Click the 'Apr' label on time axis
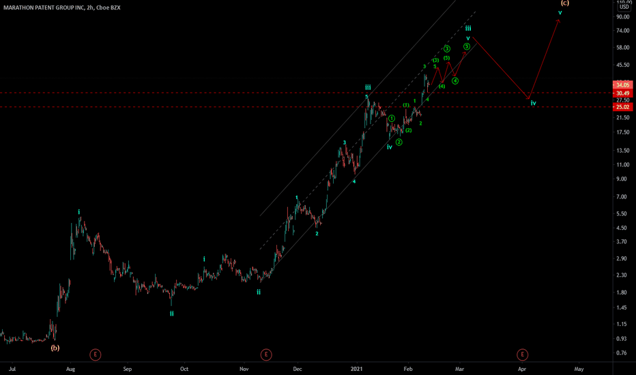This screenshot has height=375, width=636. (x=522, y=369)
